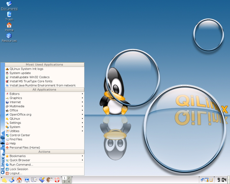The image size is (230, 184).
Task: Click the desktop access pencil icon in panel
Action: (x=12, y=180)
